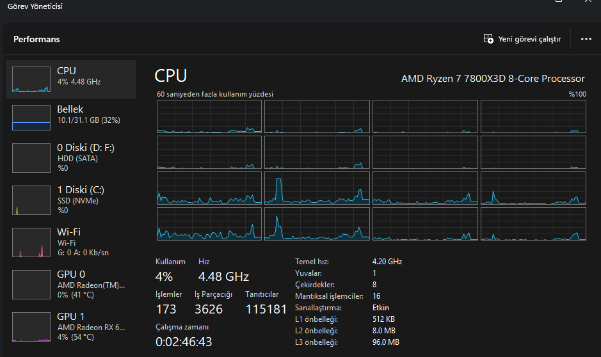Click the Yeni görevi çalıştır icon
601x357 pixels.
point(488,39)
